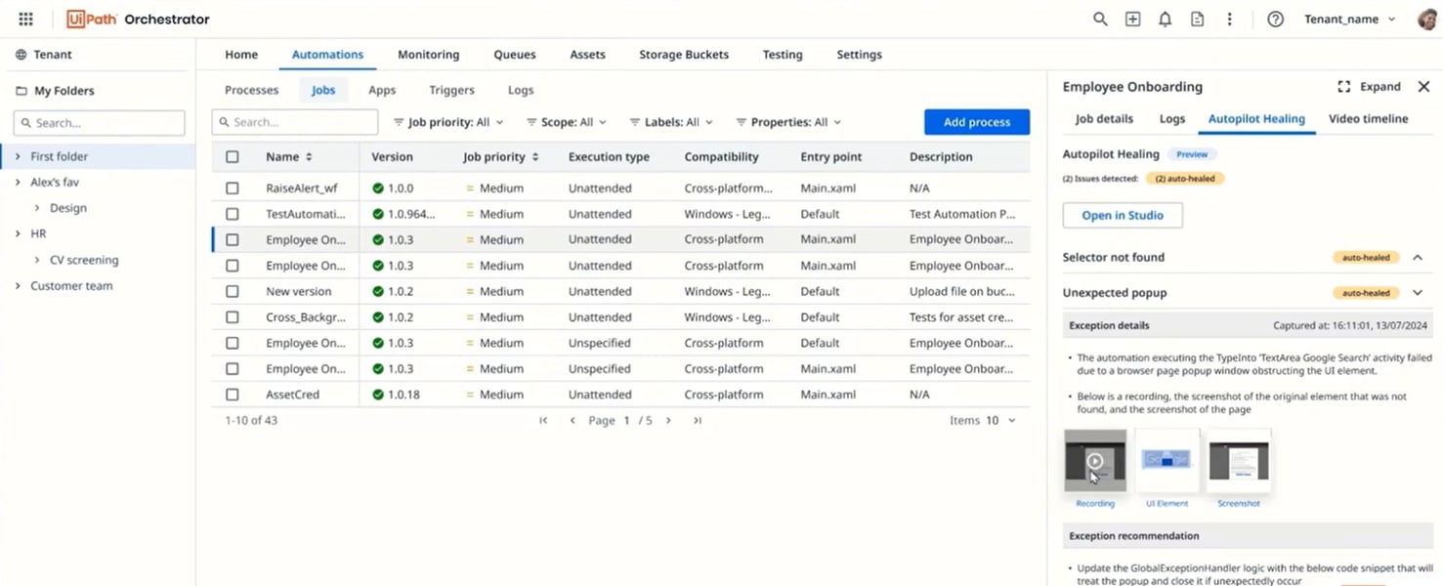Screen dimensions: 1443x586
Task: Select the CV screening folder
Action: 84,260
